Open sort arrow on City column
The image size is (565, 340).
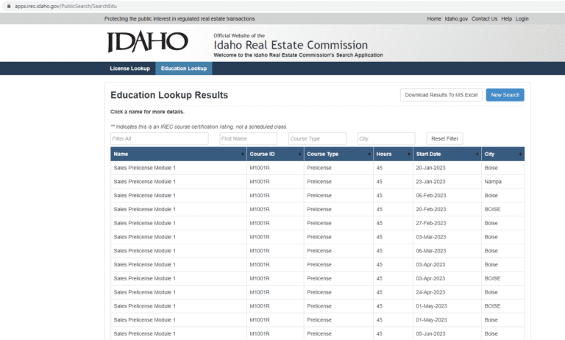520,155
